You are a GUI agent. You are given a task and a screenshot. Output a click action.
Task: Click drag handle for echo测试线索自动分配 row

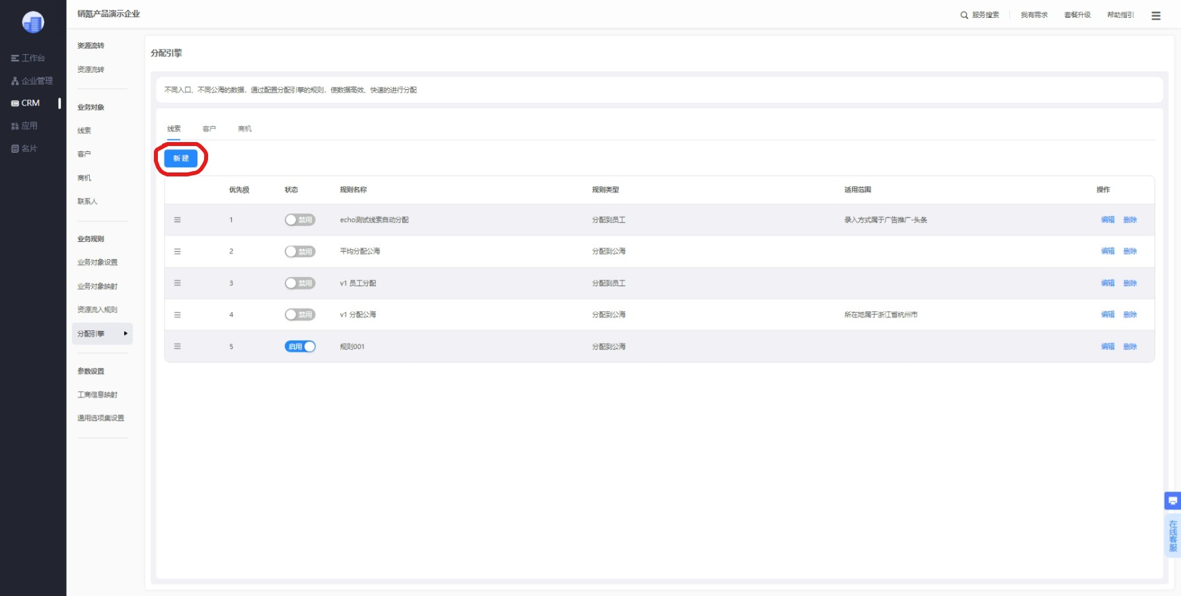[x=177, y=220]
